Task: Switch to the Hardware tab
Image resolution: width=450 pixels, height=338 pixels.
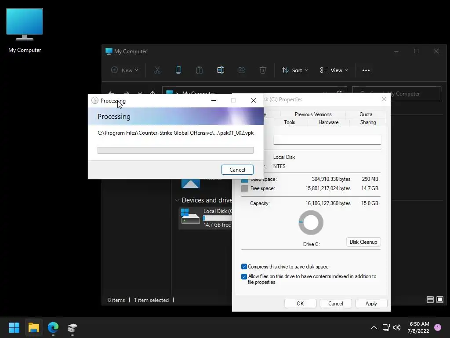Action: (329, 122)
